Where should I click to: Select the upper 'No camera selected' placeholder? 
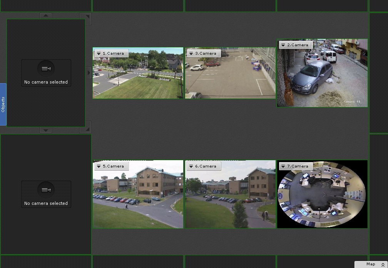[46, 73]
